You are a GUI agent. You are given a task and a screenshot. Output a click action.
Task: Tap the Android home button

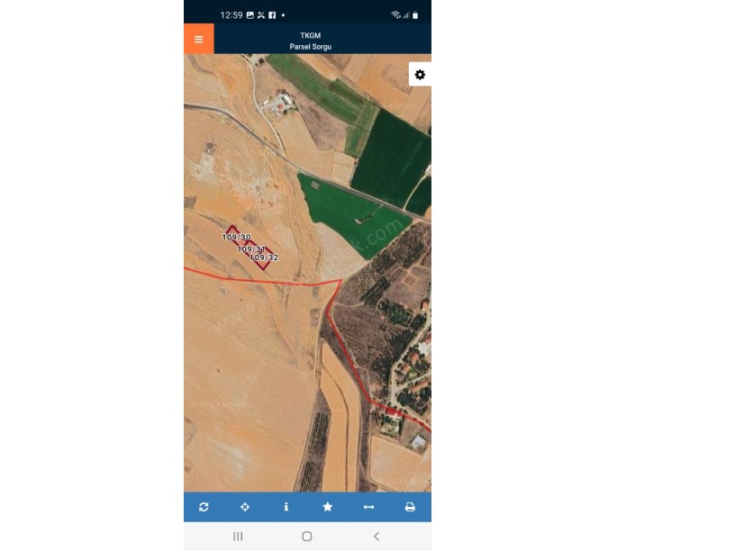(307, 537)
